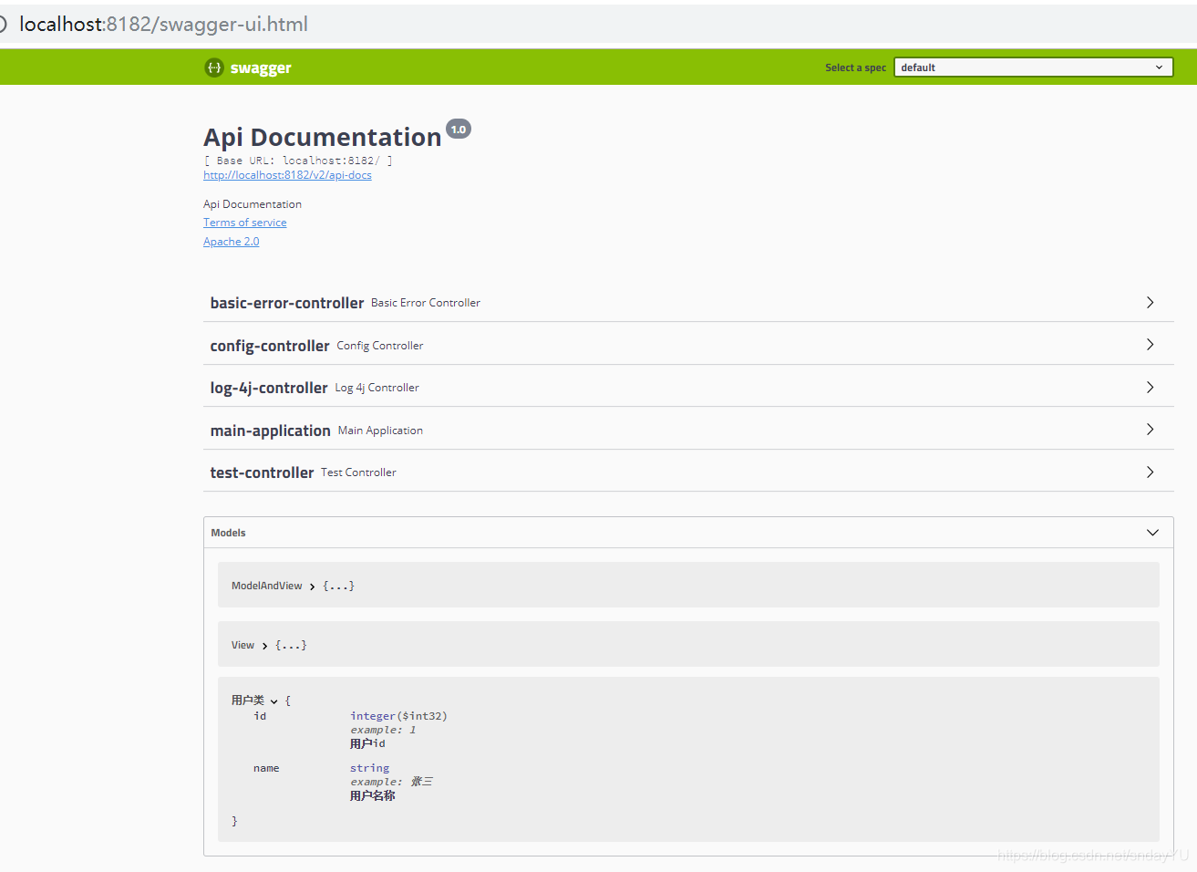Open the Apache 2.0 license link
This screenshot has height=872, width=1197.
(231, 242)
